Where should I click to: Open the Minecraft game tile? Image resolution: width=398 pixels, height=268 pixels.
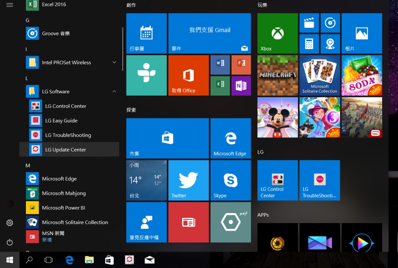pos(277,75)
